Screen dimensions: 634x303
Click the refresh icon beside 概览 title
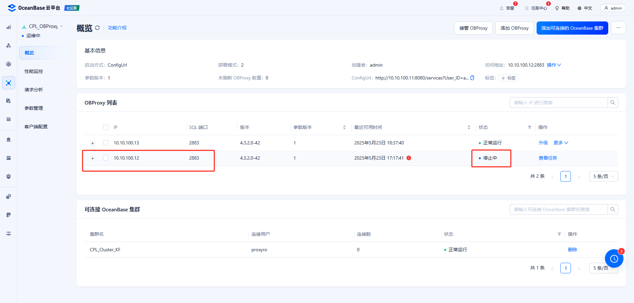(97, 28)
